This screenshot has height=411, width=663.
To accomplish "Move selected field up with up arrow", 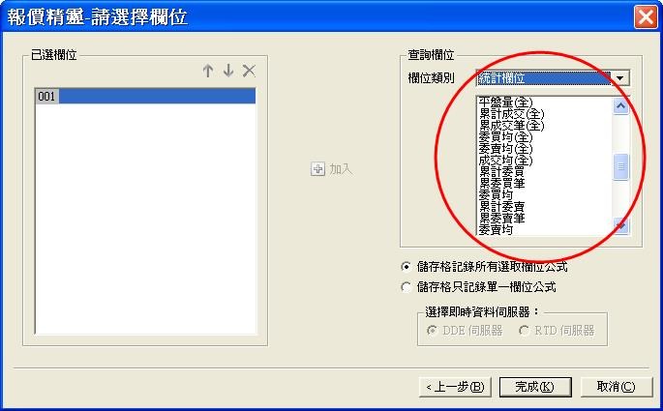I will (207, 71).
